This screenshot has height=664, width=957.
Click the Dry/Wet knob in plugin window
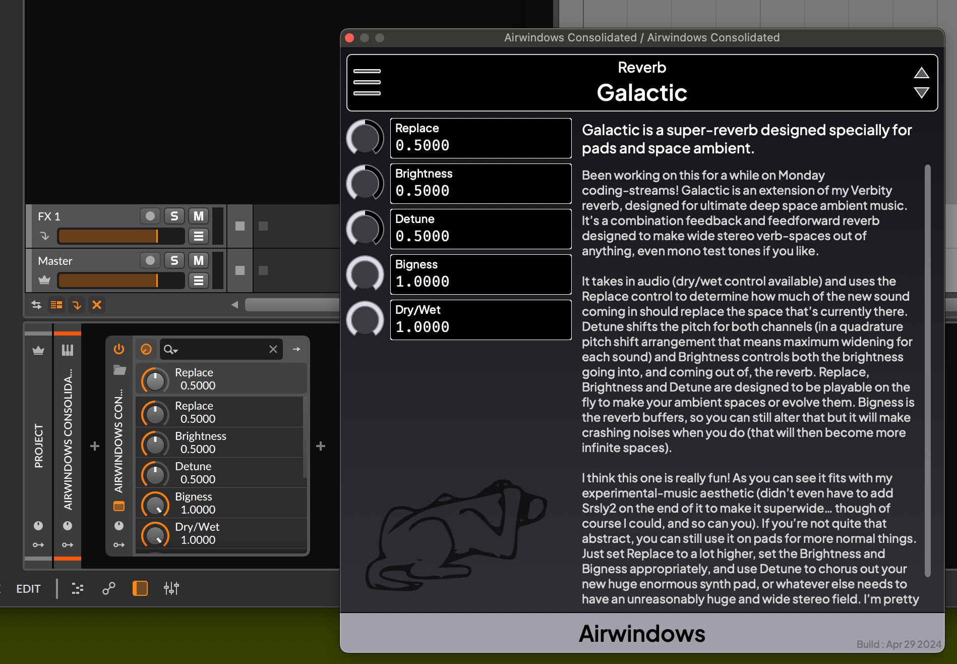coord(365,319)
